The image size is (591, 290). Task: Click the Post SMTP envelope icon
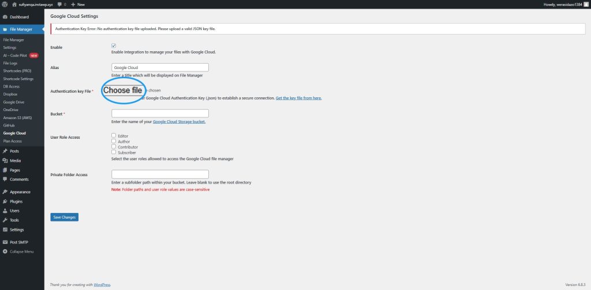pyautogui.click(x=5, y=242)
